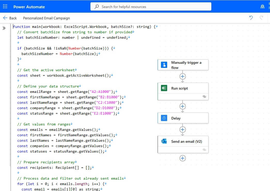Click the undo icon in the toolbar
The height and width of the screenshot is (191, 270).
(250, 18)
